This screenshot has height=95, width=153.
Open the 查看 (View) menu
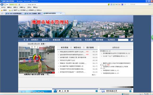(x=15, y=7)
